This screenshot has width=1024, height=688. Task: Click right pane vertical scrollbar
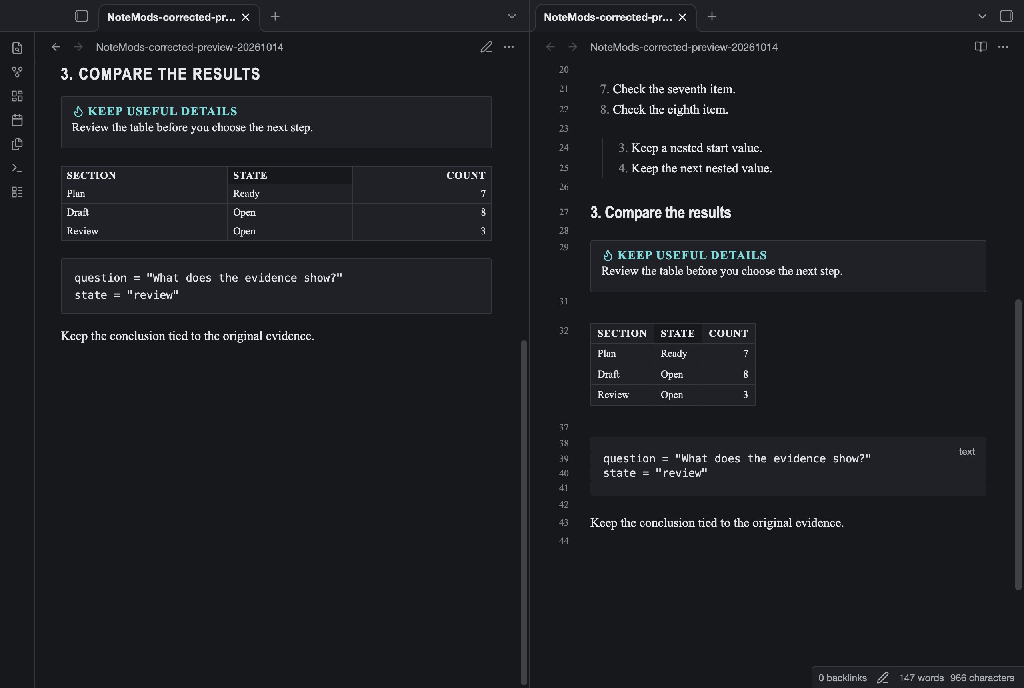(x=1018, y=445)
